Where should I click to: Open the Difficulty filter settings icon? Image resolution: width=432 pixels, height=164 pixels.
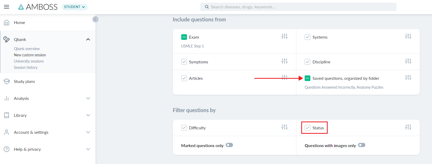click(x=285, y=127)
